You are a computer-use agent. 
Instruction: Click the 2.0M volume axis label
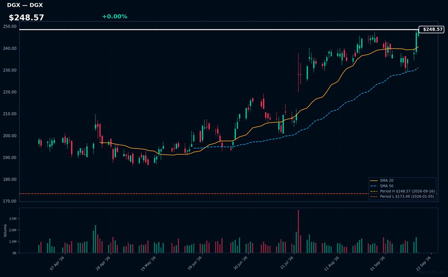coord(13,230)
